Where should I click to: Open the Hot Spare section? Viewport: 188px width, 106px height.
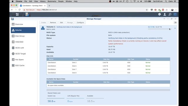coord(23,59)
